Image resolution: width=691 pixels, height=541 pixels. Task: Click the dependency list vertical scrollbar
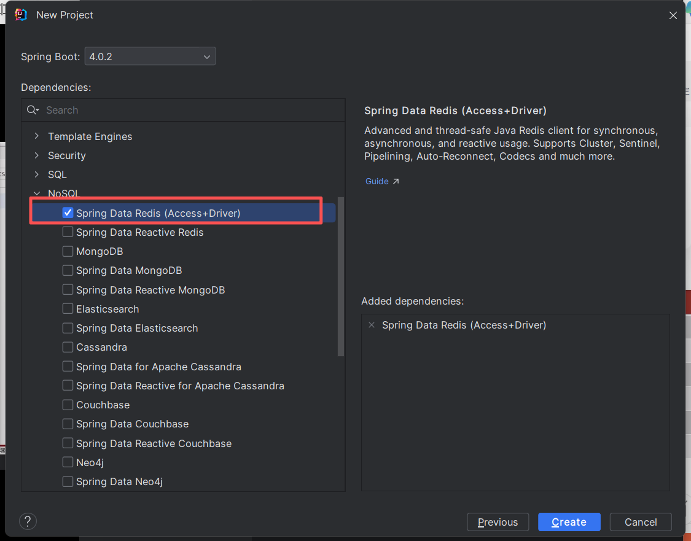[x=341, y=276]
